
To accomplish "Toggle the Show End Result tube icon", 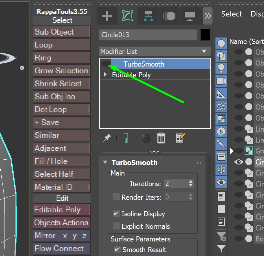I will point(126,138).
